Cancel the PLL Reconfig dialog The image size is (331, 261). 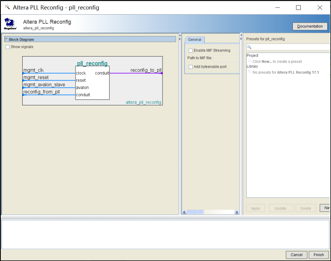(x=296, y=255)
